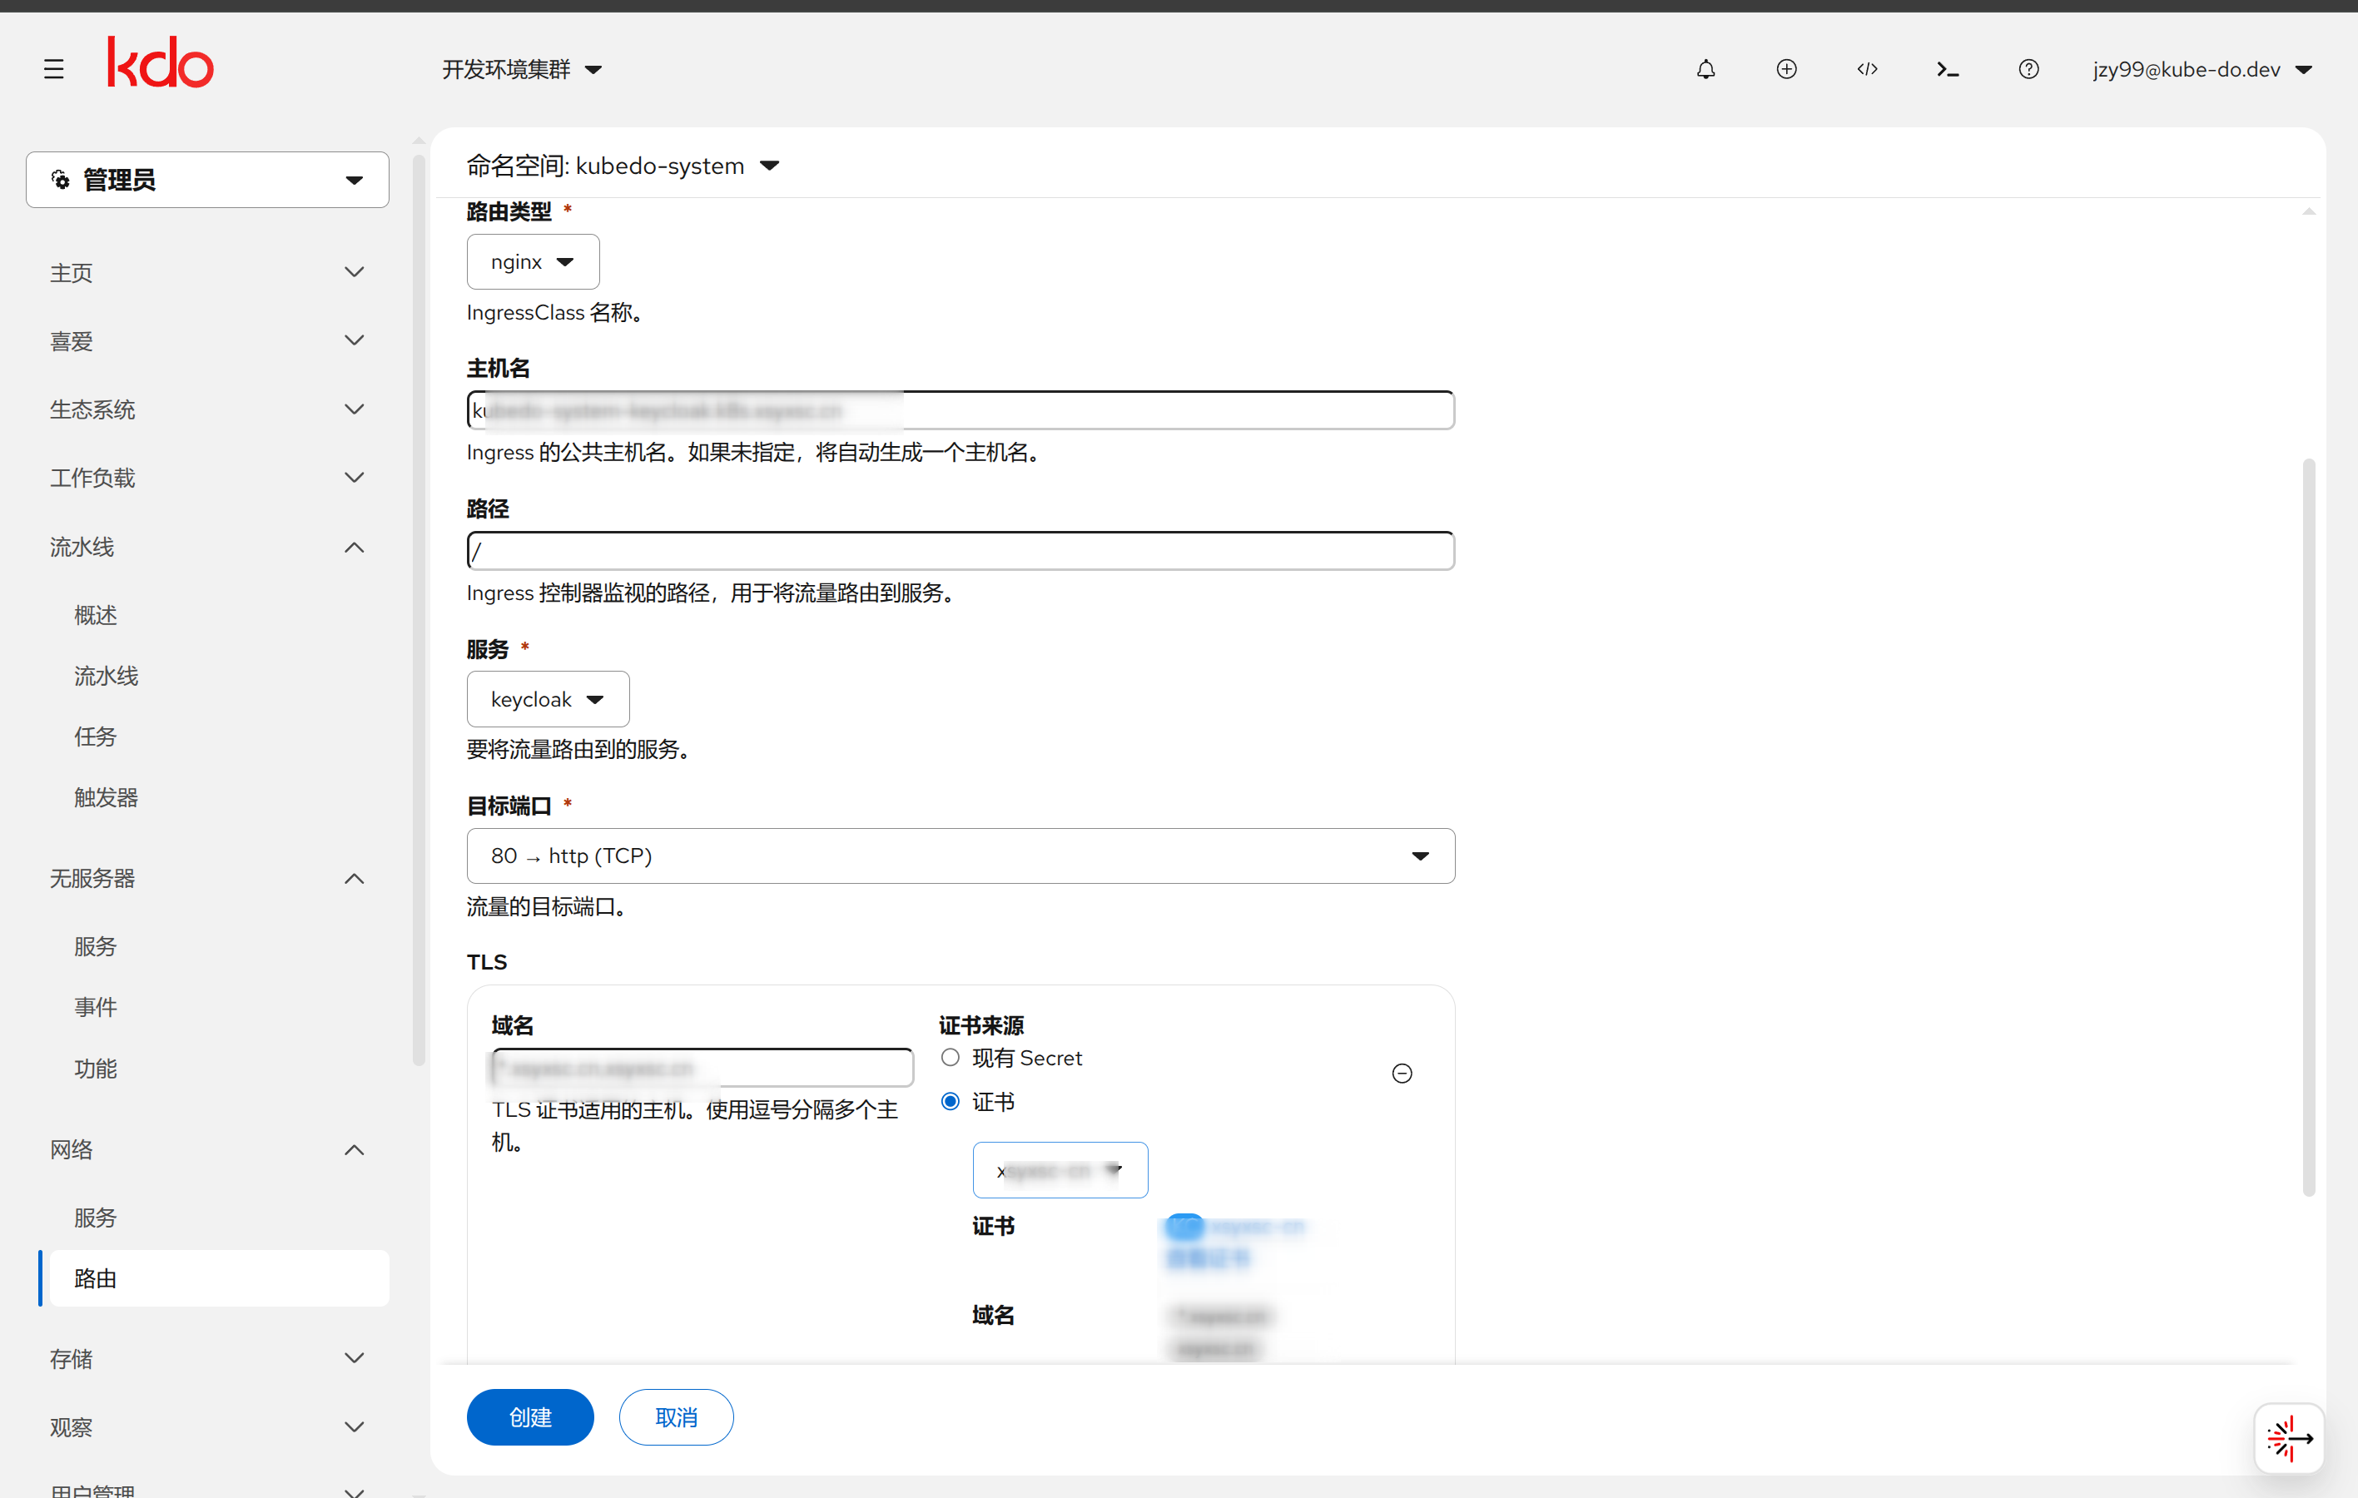The image size is (2358, 1498).
Task: Expand the 喜爱 sidebar section
Action: click(x=207, y=340)
